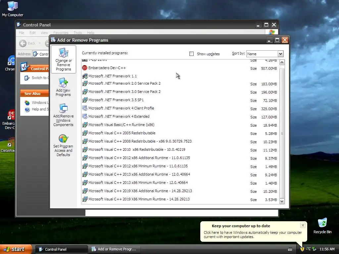Click the .NET Framework 2.0 Service Pack 2 icon
The image size is (339, 254).
[84, 83]
